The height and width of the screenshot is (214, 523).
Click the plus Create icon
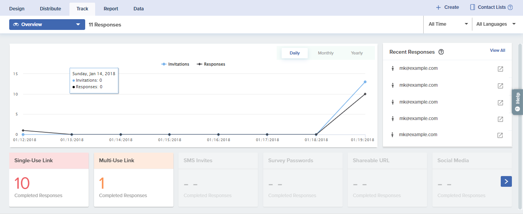coord(438,7)
